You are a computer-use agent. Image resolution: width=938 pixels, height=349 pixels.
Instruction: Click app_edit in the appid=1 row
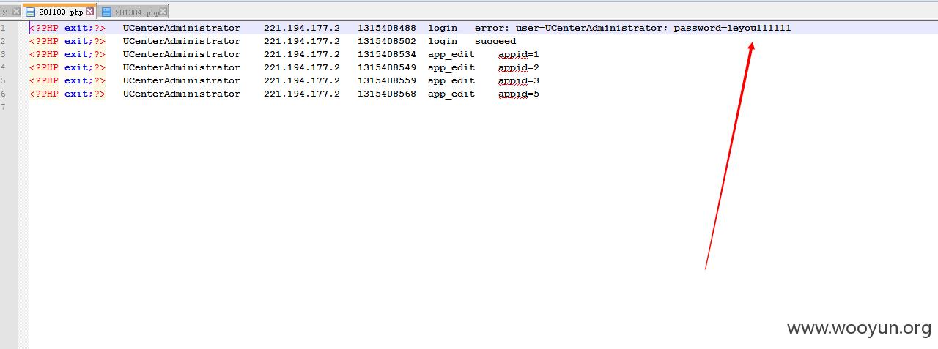click(451, 54)
